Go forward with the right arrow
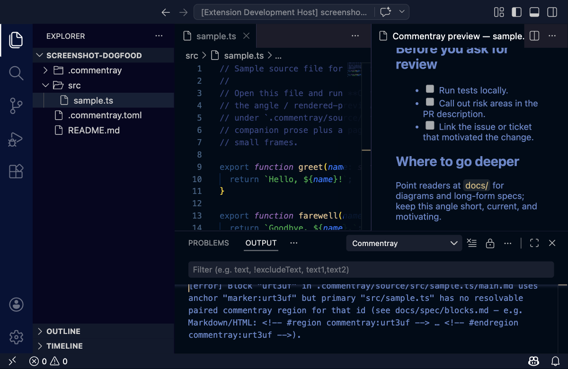Screen dimensions: 568x369 (x=183, y=12)
